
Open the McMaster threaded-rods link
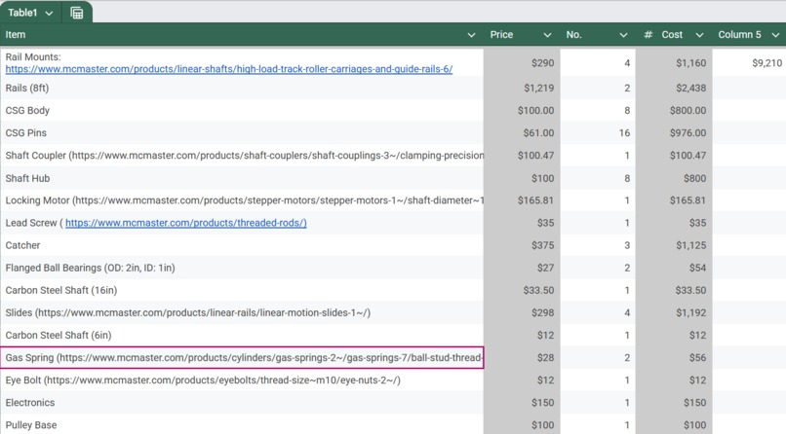click(x=186, y=223)
